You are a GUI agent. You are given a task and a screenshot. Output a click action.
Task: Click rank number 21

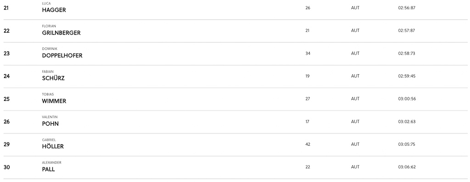click(x=6, y=8)
